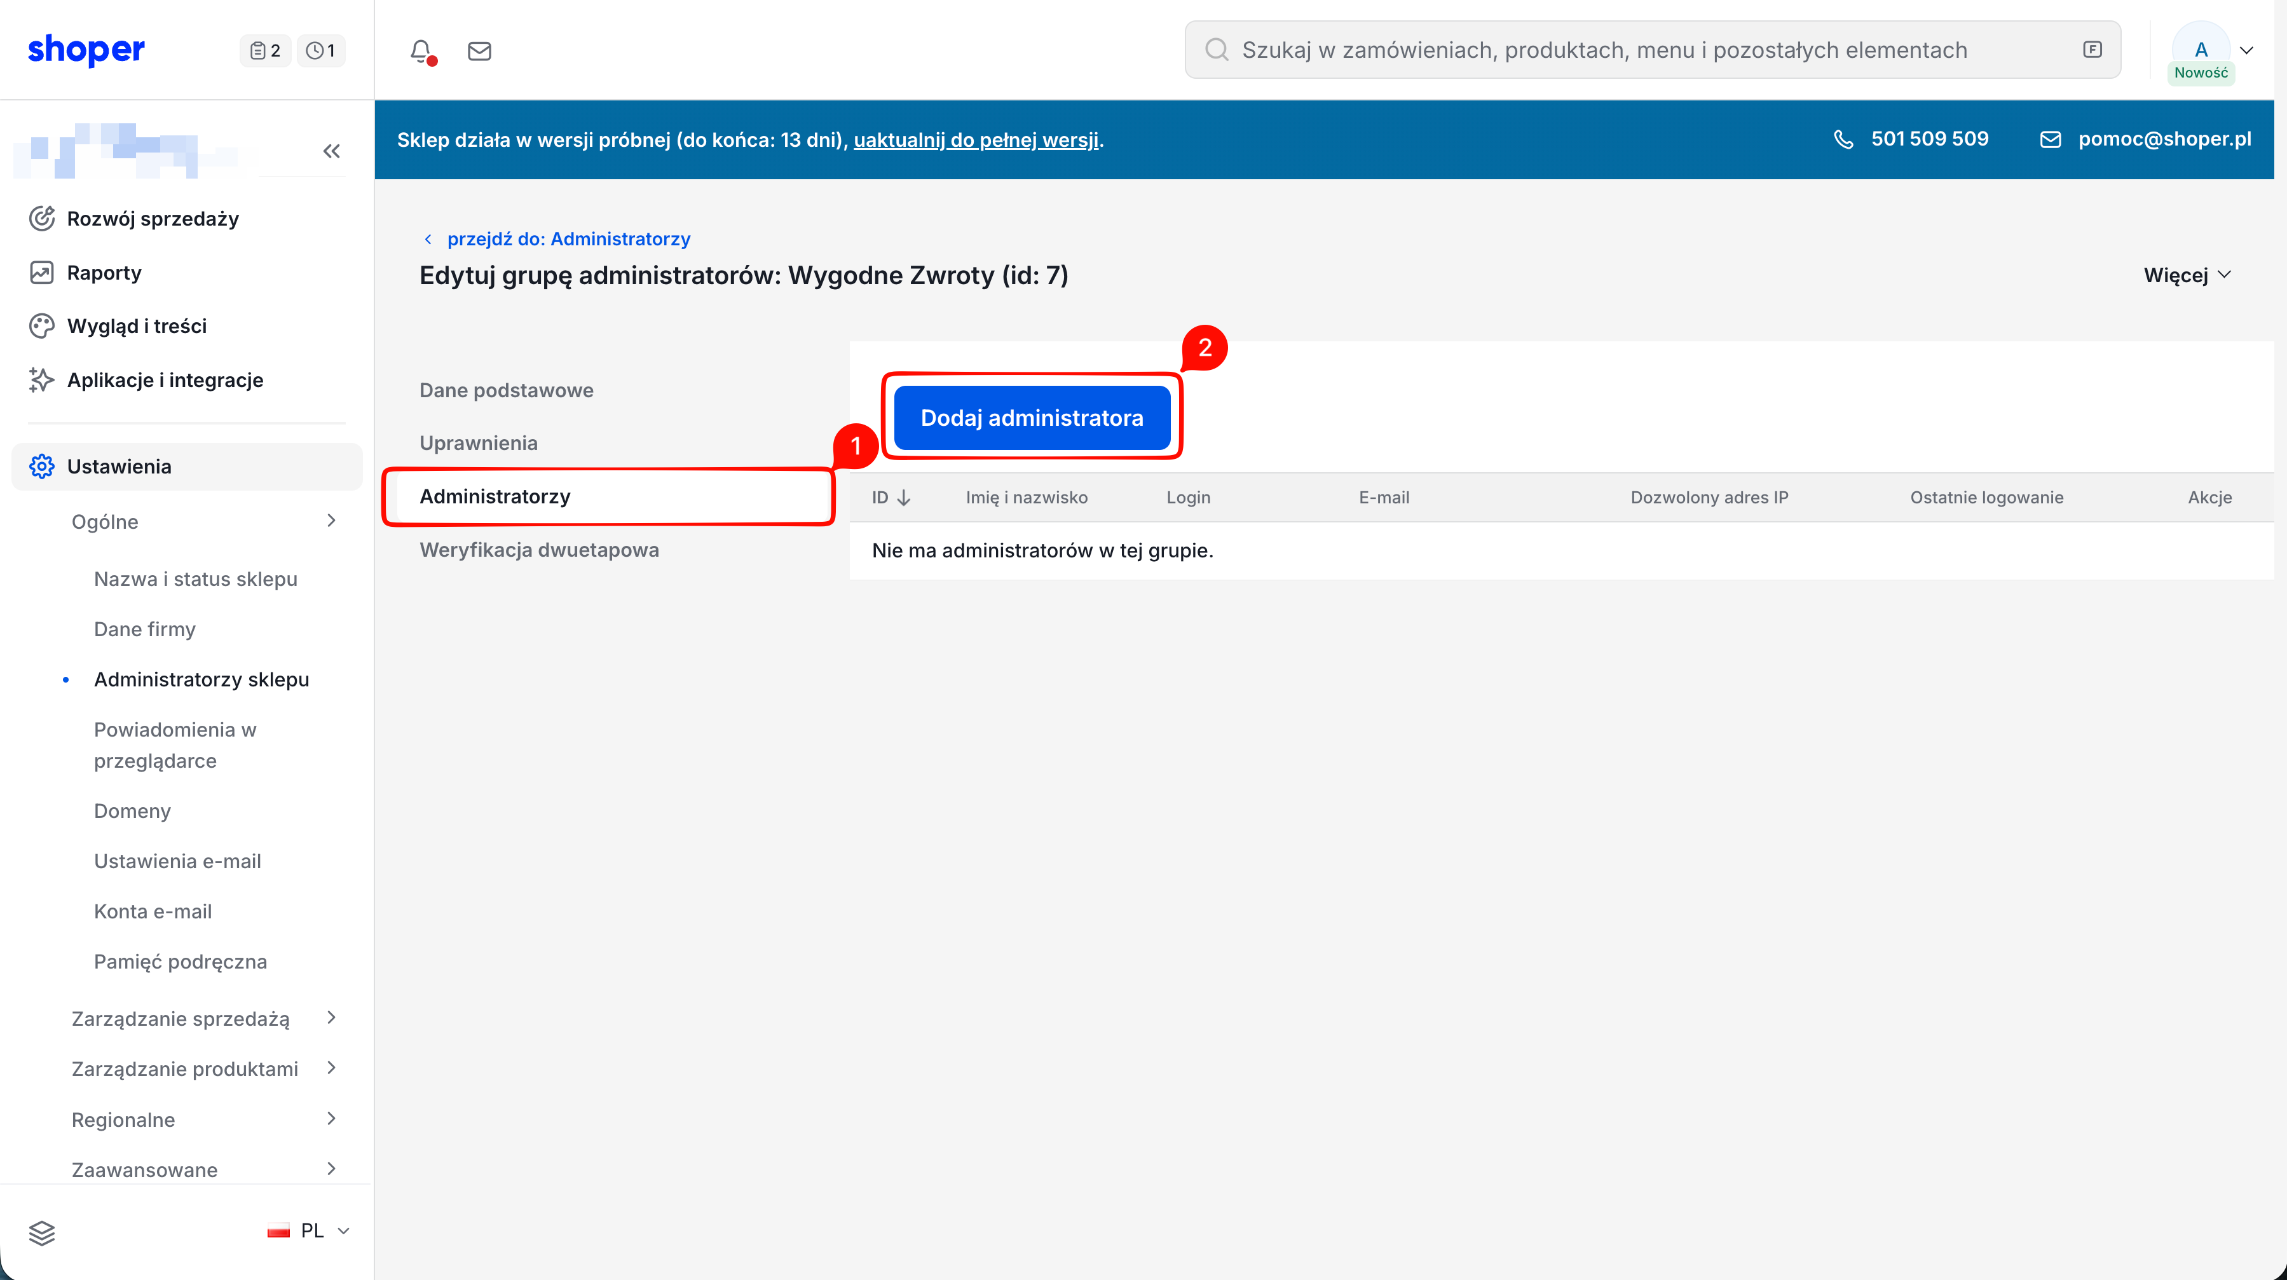The width and height of the screenshot is (2287, 1280).
Task: Click the keyboard shortcut icon in search
Action: tap(2092, 50)
